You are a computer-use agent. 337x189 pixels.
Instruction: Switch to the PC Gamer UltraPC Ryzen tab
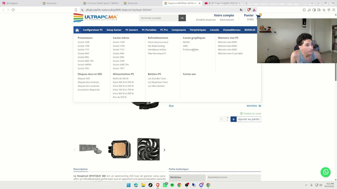click(x=101, y=3)
